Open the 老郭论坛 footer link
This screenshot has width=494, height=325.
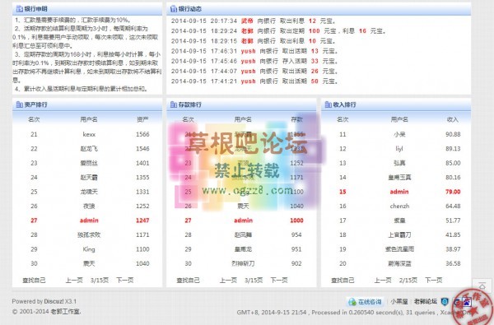coord(426,301)
